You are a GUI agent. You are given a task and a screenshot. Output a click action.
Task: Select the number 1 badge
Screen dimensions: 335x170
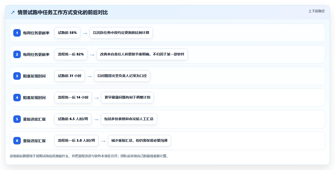click(x=17, y=33)
